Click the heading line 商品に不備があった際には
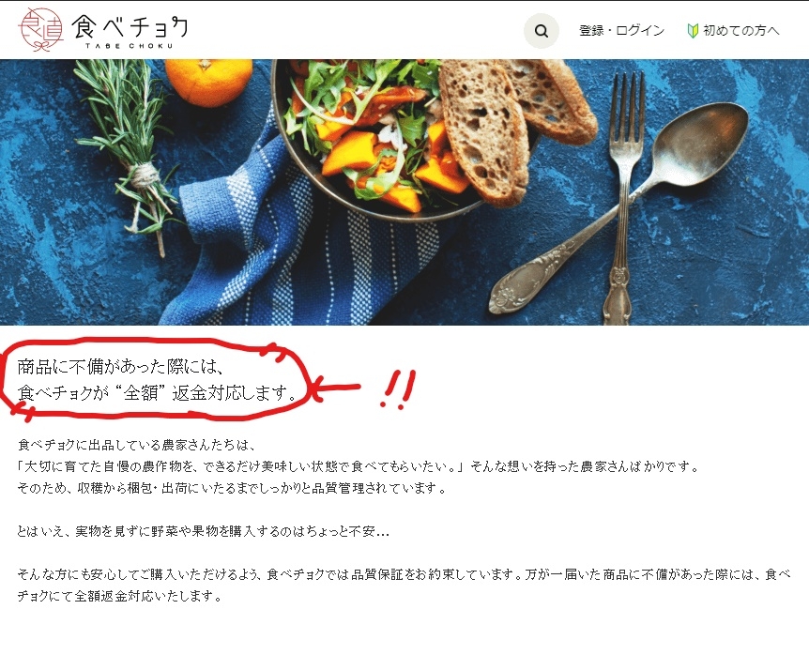Image resolution: width=809 pixels, height=655 pixels. point(120,367)
